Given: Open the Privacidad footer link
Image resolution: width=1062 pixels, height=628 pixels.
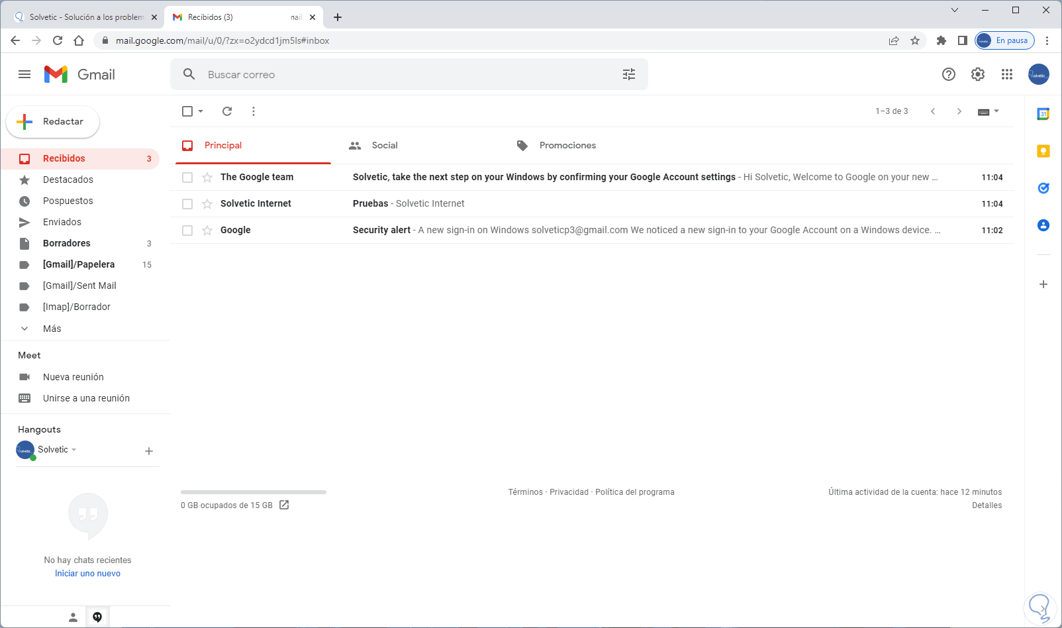Looking at the screenshot, I should point(569,492).
